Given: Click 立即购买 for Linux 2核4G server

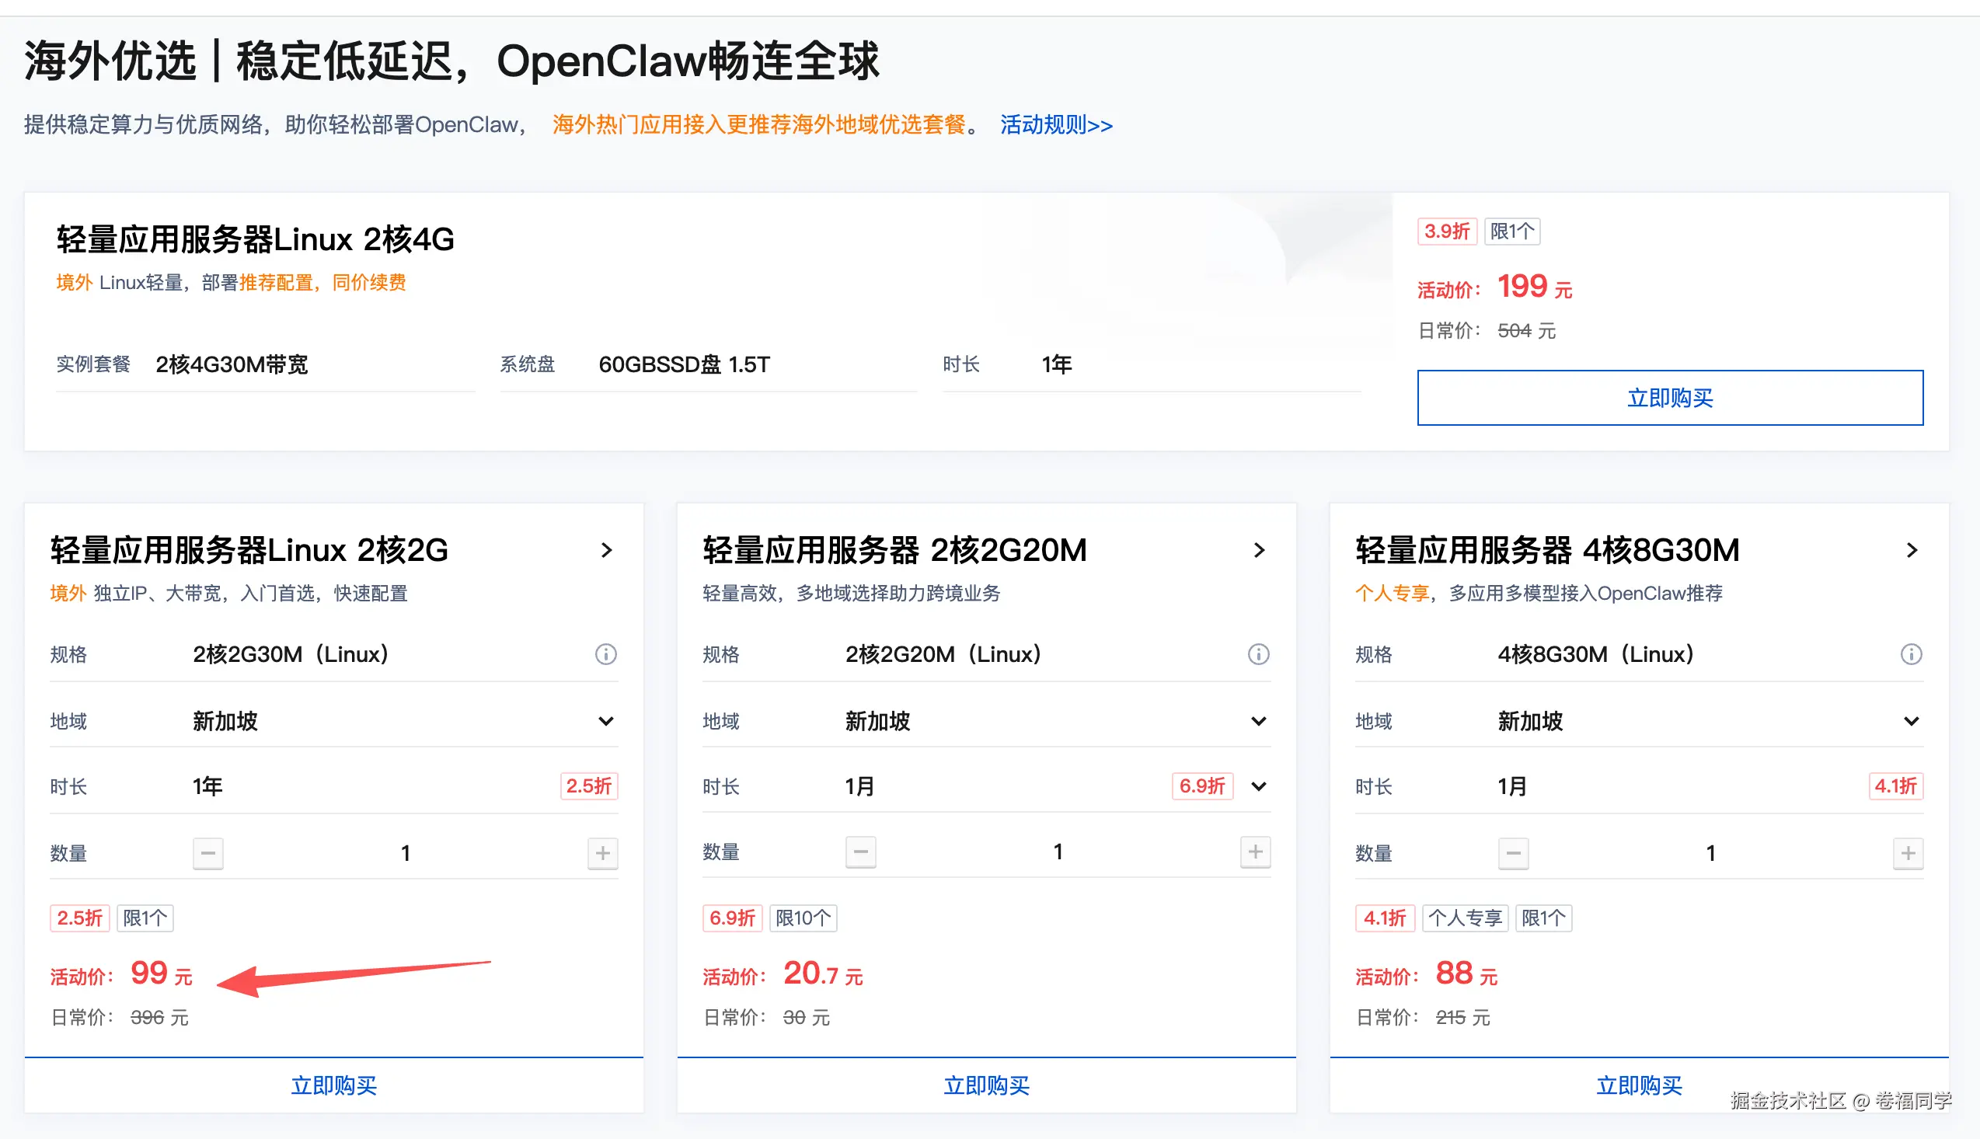Looking at the screenshot, I should point(1669,398).
